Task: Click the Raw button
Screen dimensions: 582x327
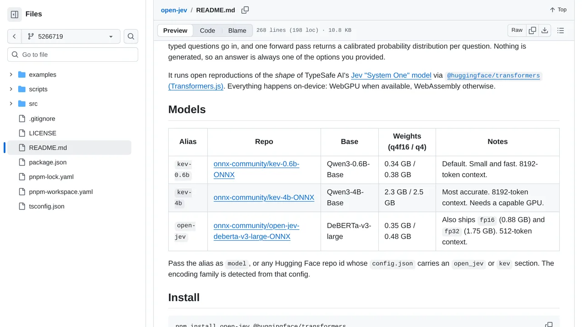Action: coord(517,30)
